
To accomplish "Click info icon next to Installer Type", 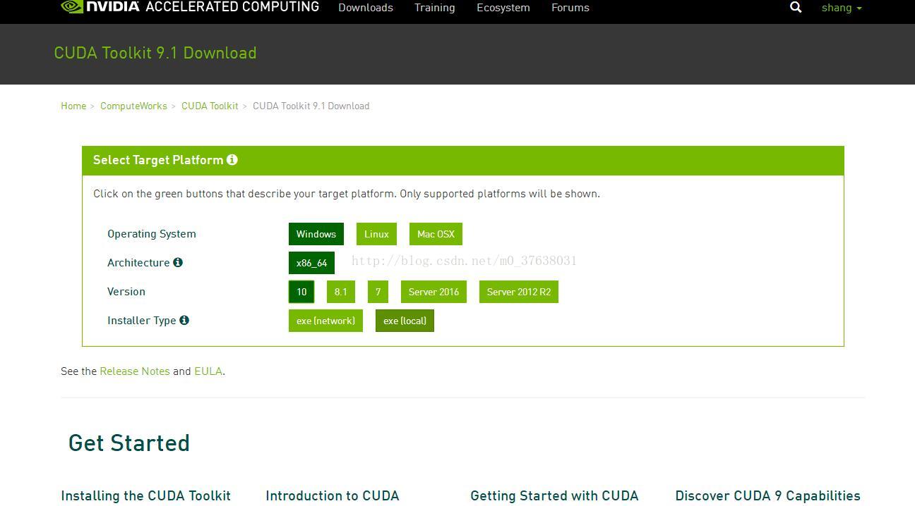I will coord(184,320).
